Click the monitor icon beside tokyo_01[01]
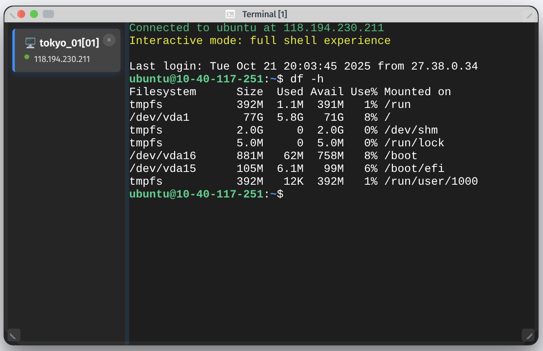The image size is (543, 351). pos(30,43)
